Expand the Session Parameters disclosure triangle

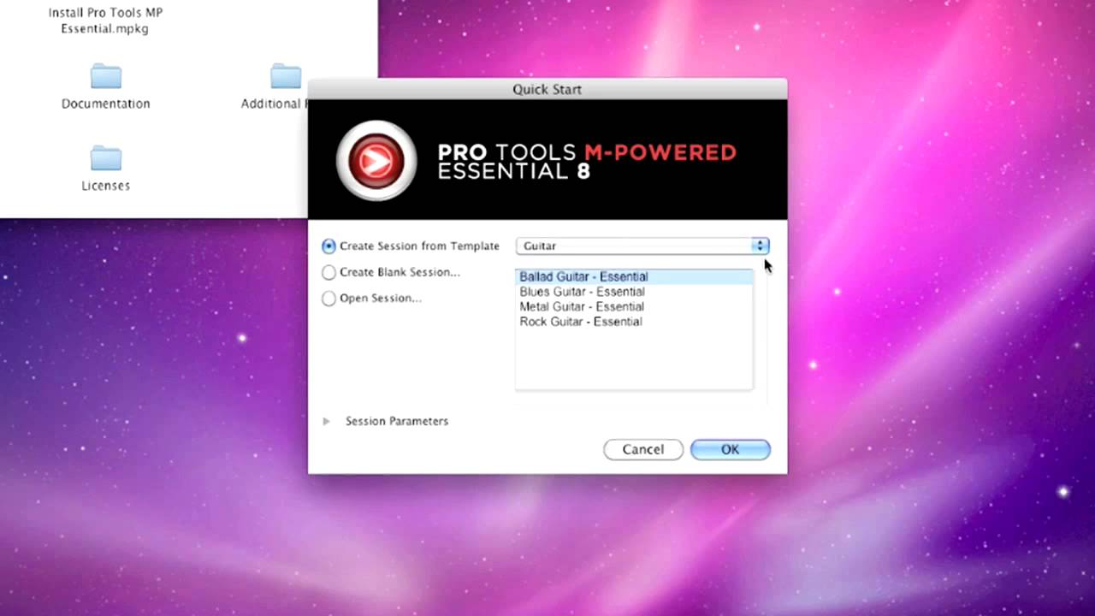(326, 421)
